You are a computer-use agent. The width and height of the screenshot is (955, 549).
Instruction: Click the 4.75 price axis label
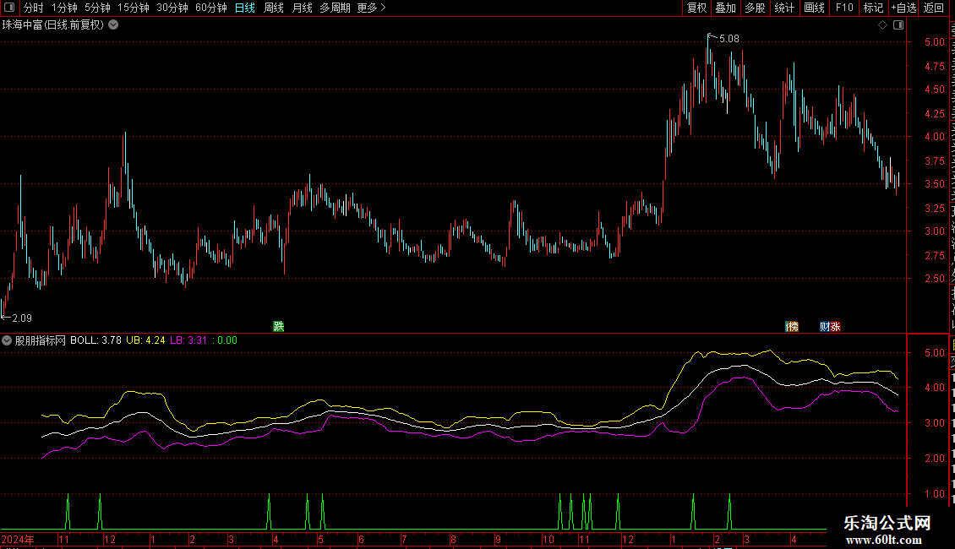point(934,67)
